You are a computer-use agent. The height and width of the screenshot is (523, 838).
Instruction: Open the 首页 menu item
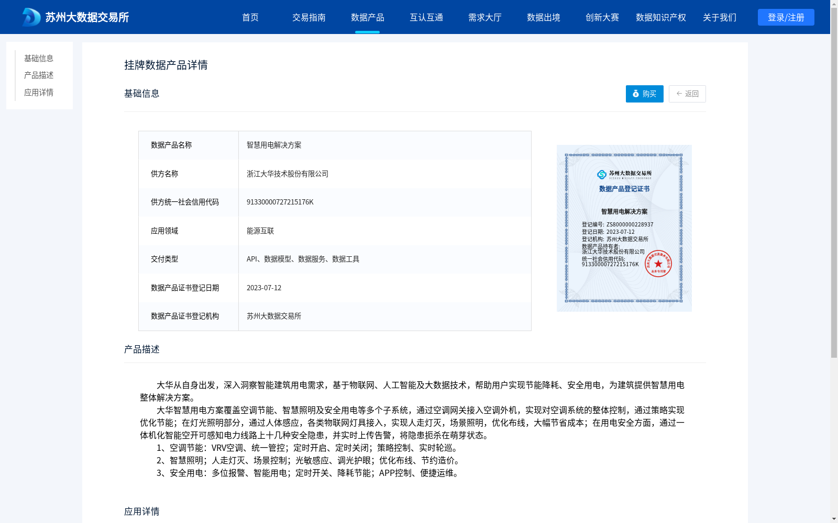click(x=250, y=17)
